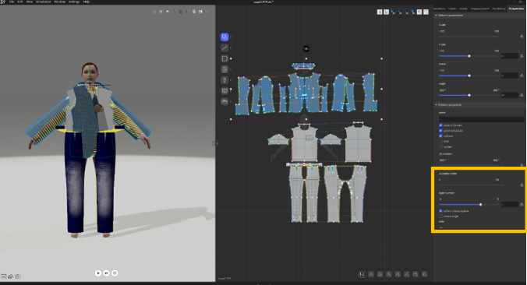This screenshot has width=527, height=285.
Task: Toggle the stiffen checkbox below layer number
Action: click(x=440, y=211)
